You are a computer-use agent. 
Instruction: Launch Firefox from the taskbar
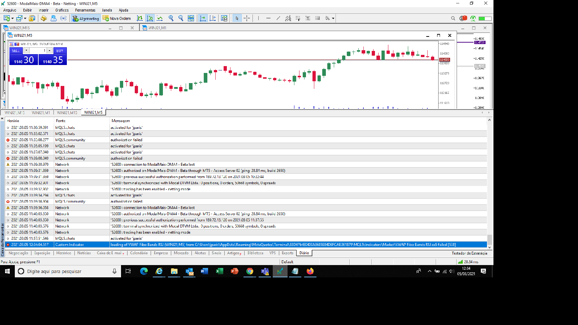[310, 271]
